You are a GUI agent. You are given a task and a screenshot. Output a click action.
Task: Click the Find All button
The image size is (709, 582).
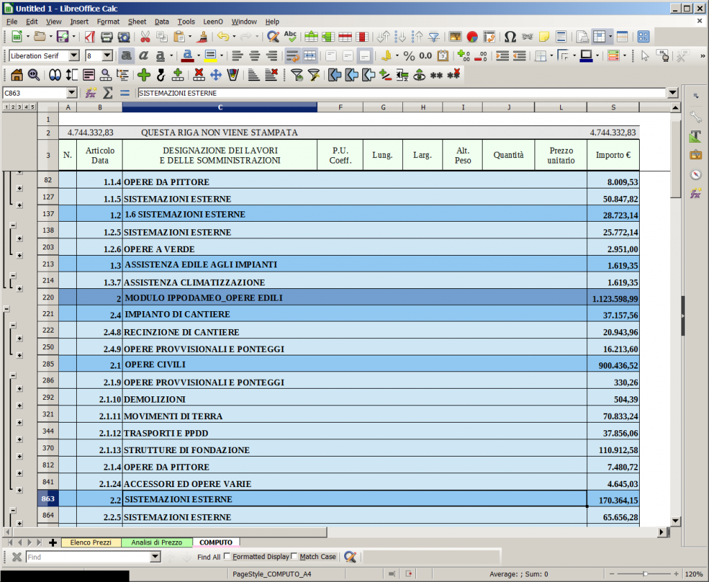208,556
